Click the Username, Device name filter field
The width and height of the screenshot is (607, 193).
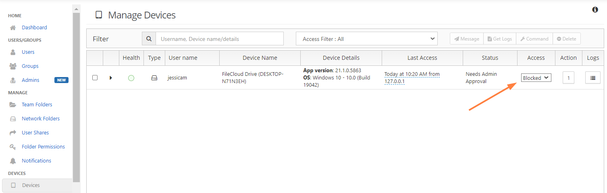(x=219, y=39)
